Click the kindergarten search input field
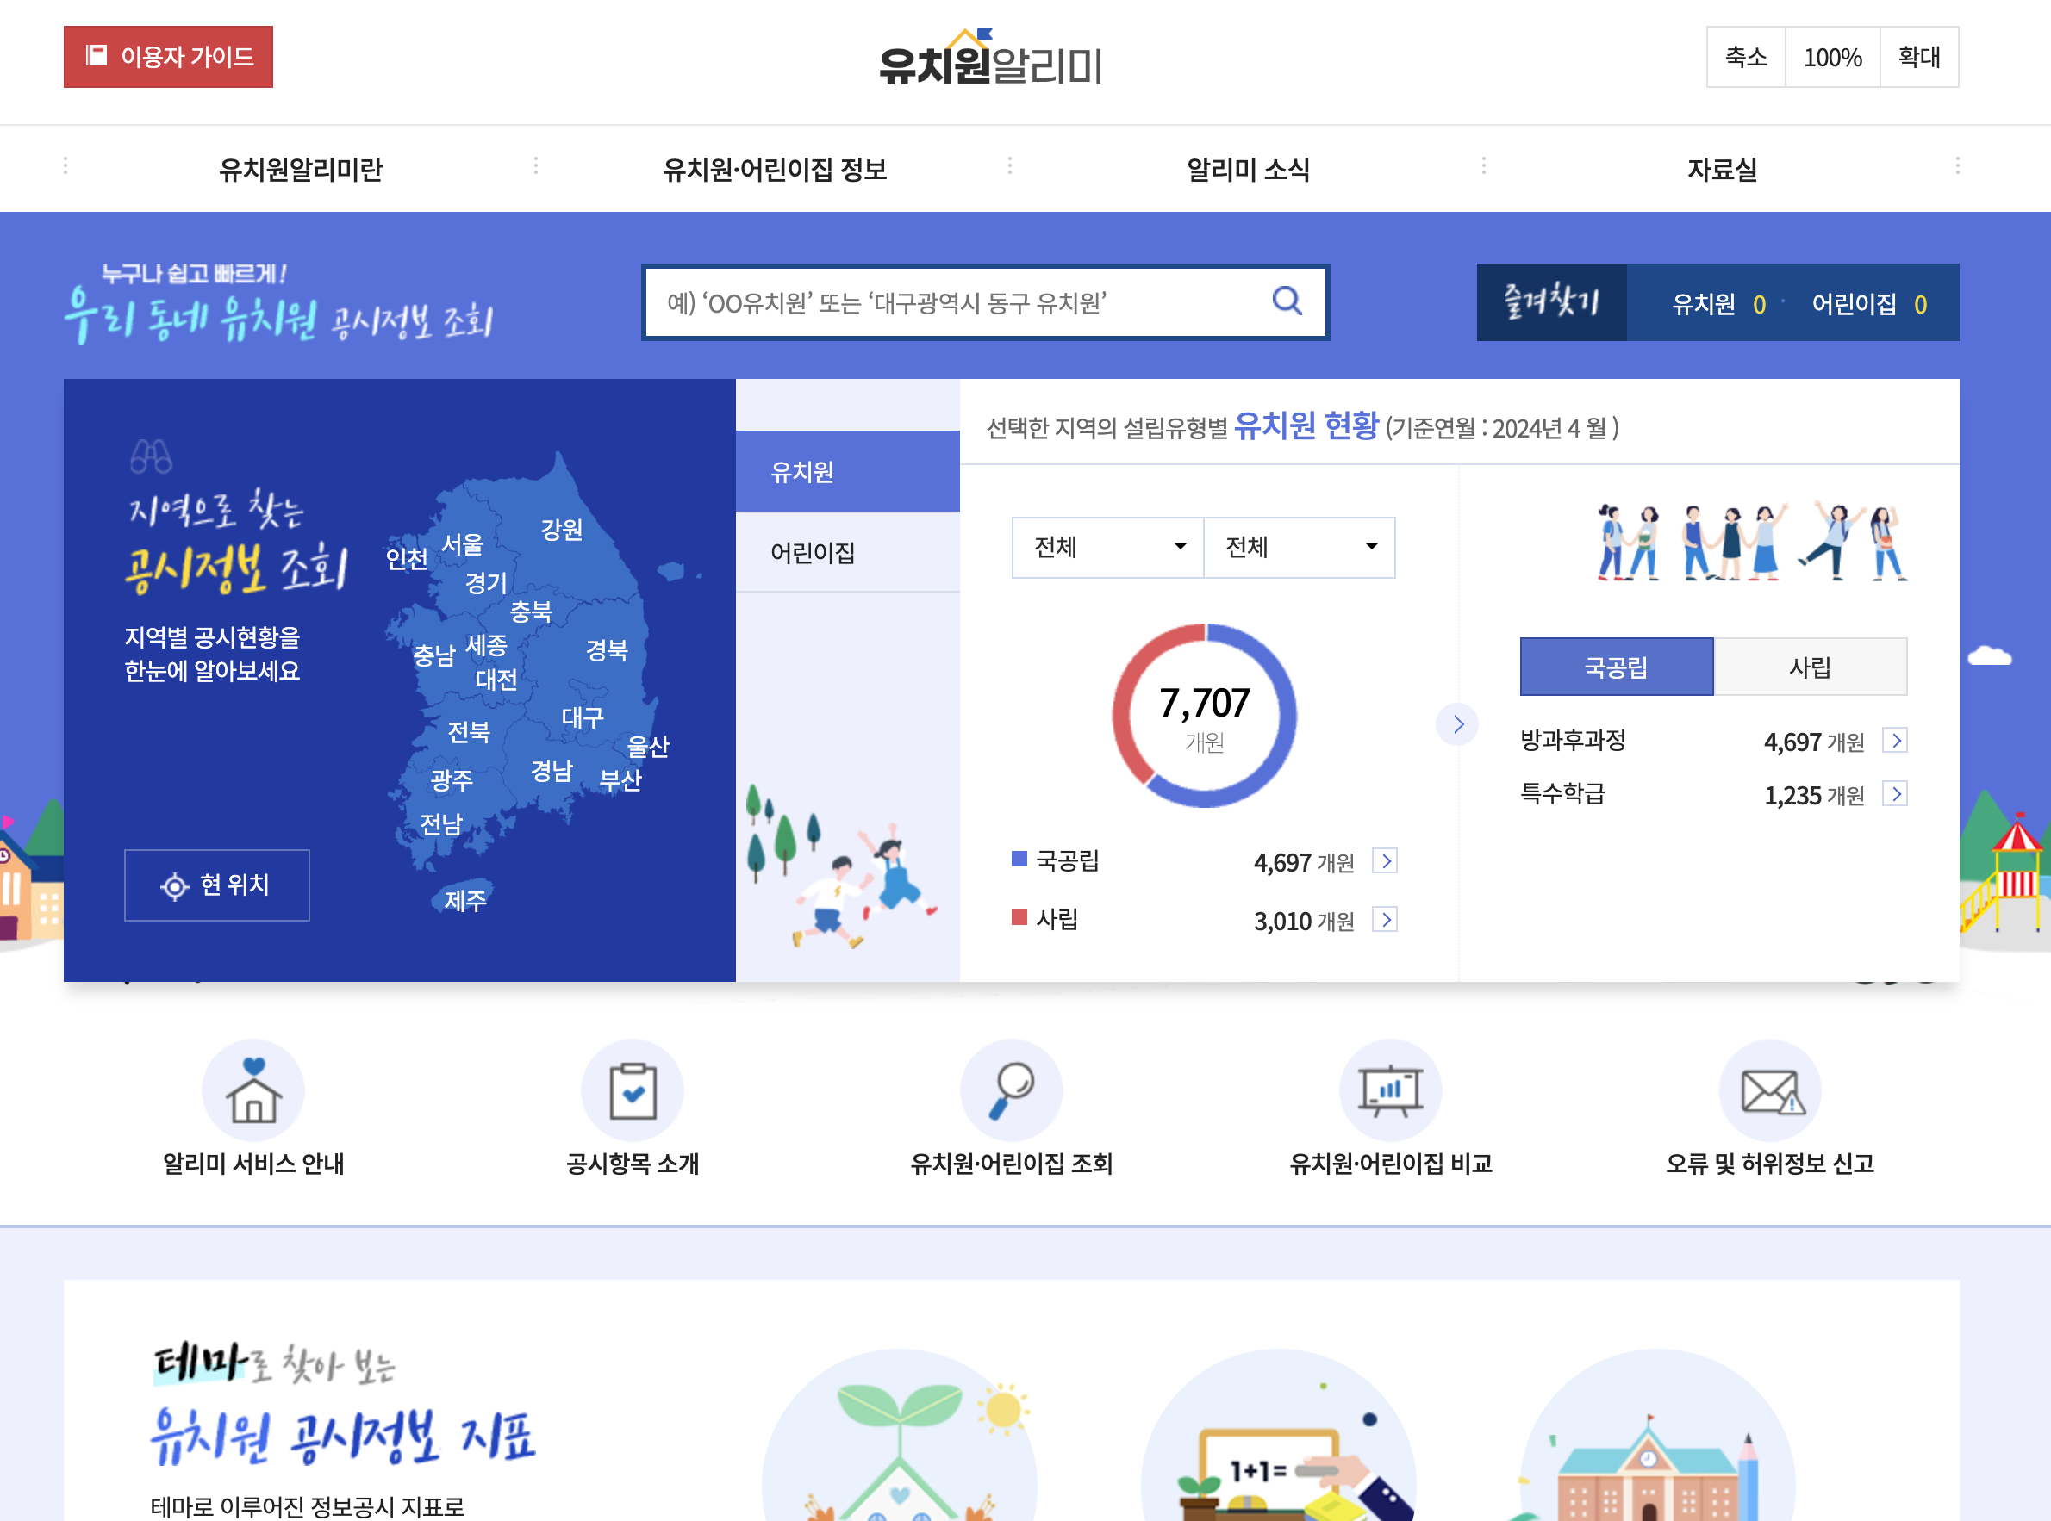2051x1521 pixels. click(x=957, y=303)
